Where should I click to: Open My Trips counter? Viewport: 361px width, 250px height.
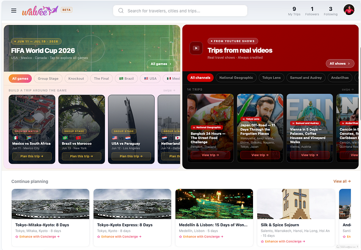(294, 11)
